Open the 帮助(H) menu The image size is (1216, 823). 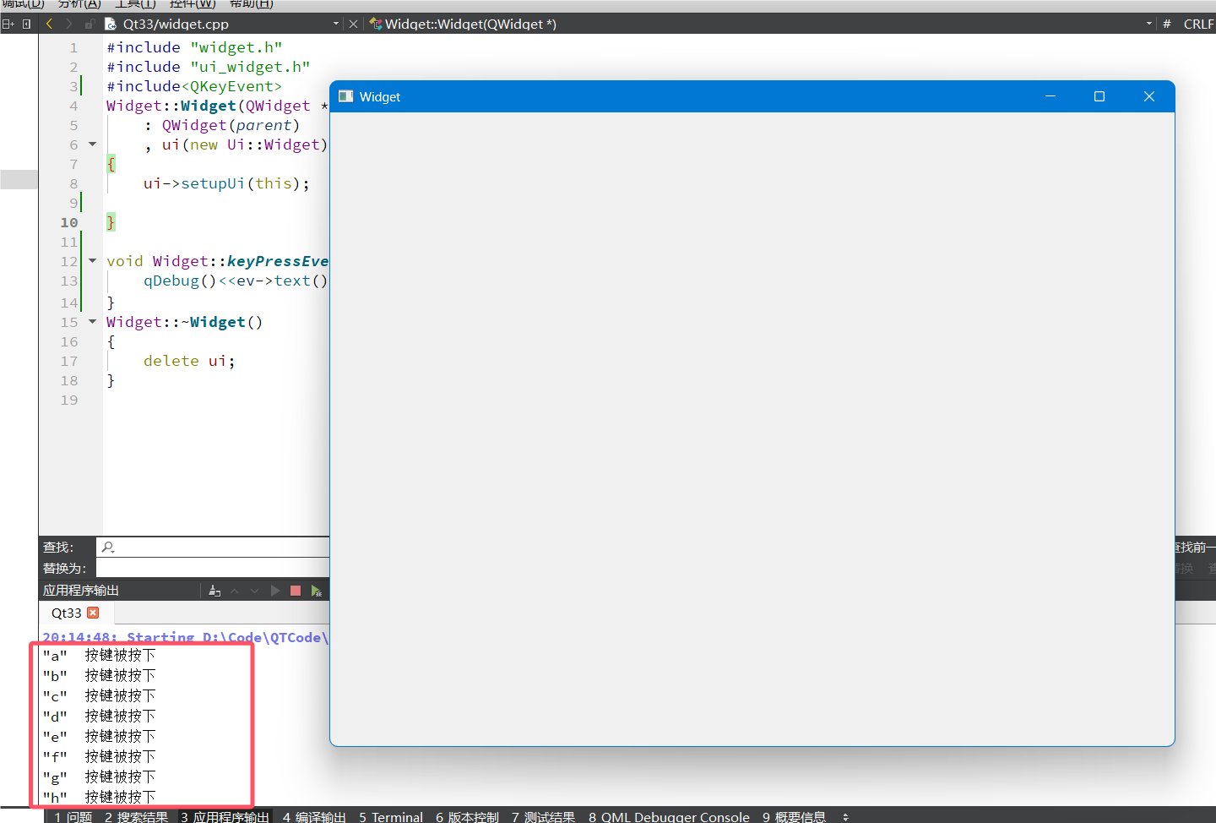click(251, 3)
